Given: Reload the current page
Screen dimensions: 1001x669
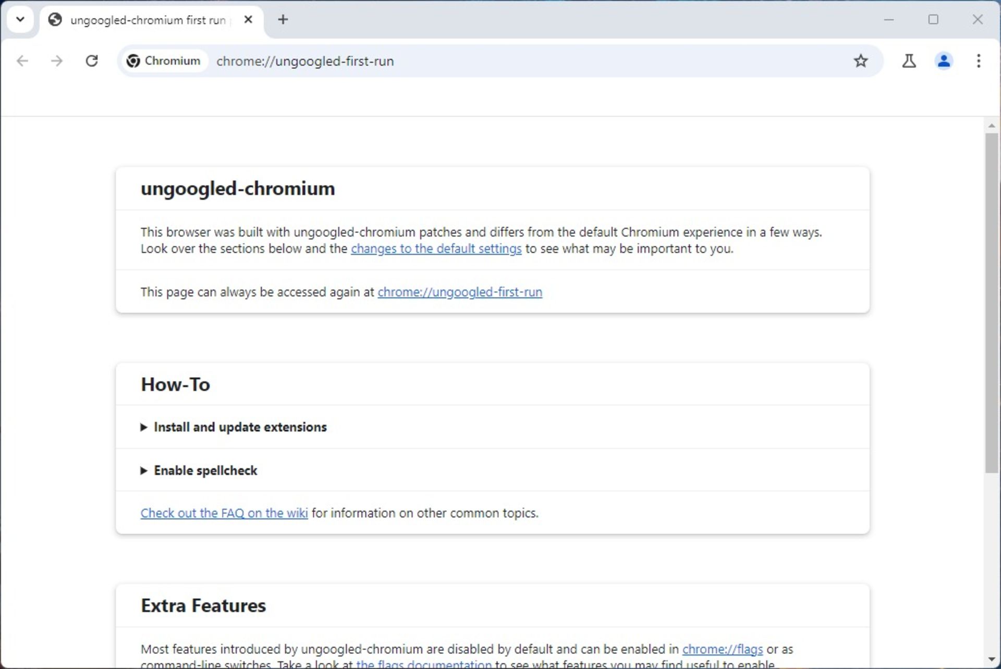Looking at the screenshot, I should [x=92, y=61].
